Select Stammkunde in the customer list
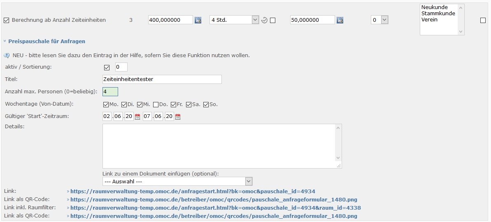 tap(438, 14)
